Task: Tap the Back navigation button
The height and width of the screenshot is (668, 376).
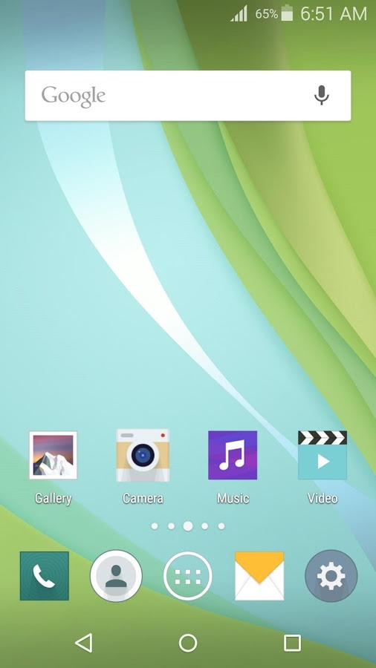Action: [x=83, y=643]
